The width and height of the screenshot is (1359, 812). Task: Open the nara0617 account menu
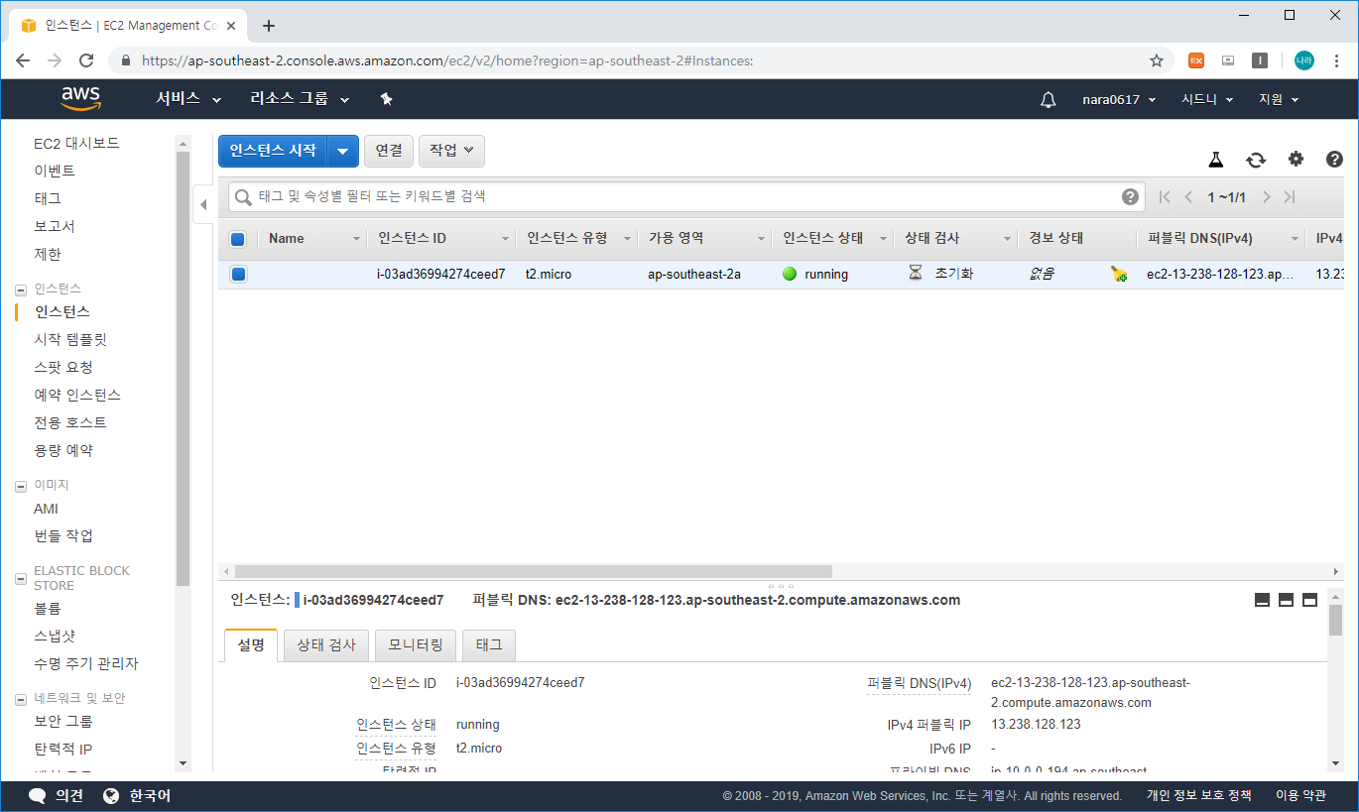[1120, 99]
